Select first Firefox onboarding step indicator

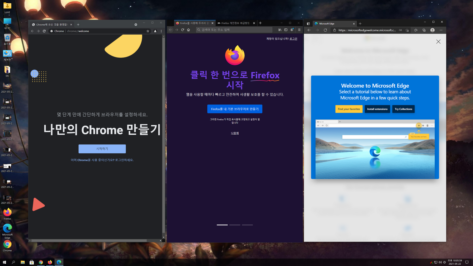222,225
